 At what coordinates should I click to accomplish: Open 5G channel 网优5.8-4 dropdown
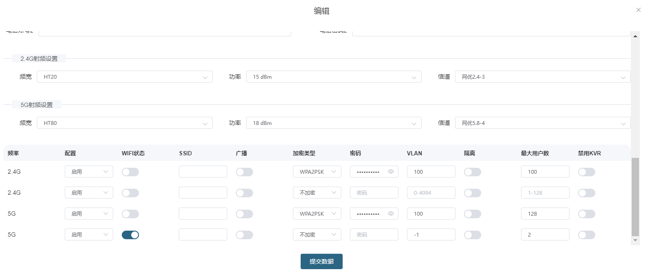[x=543, y=123]
